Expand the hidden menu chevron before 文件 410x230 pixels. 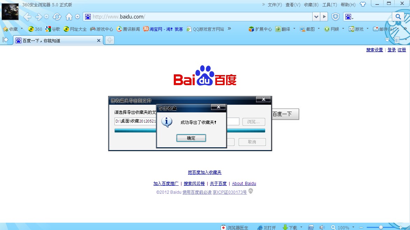[263, 5]
